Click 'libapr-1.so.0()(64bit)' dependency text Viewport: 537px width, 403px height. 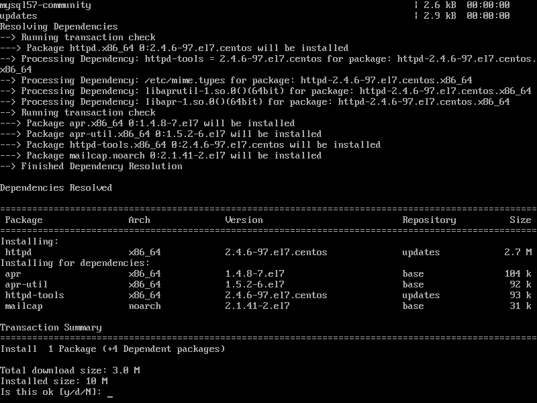click(204, 102)
